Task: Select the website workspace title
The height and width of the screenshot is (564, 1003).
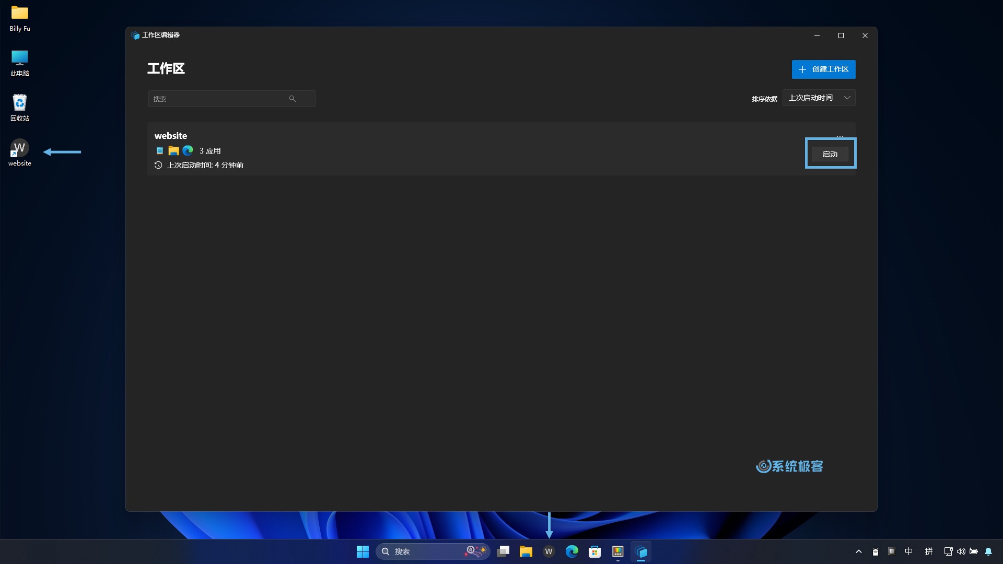Action: click(x=171, y=136)
